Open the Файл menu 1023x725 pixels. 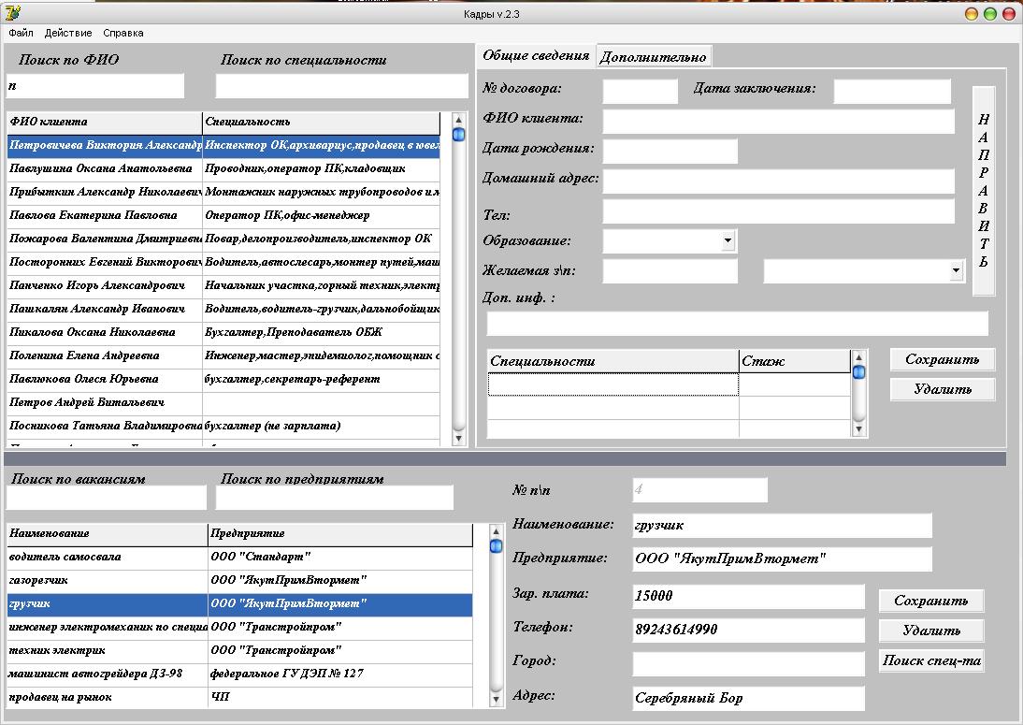coord(21,33)
